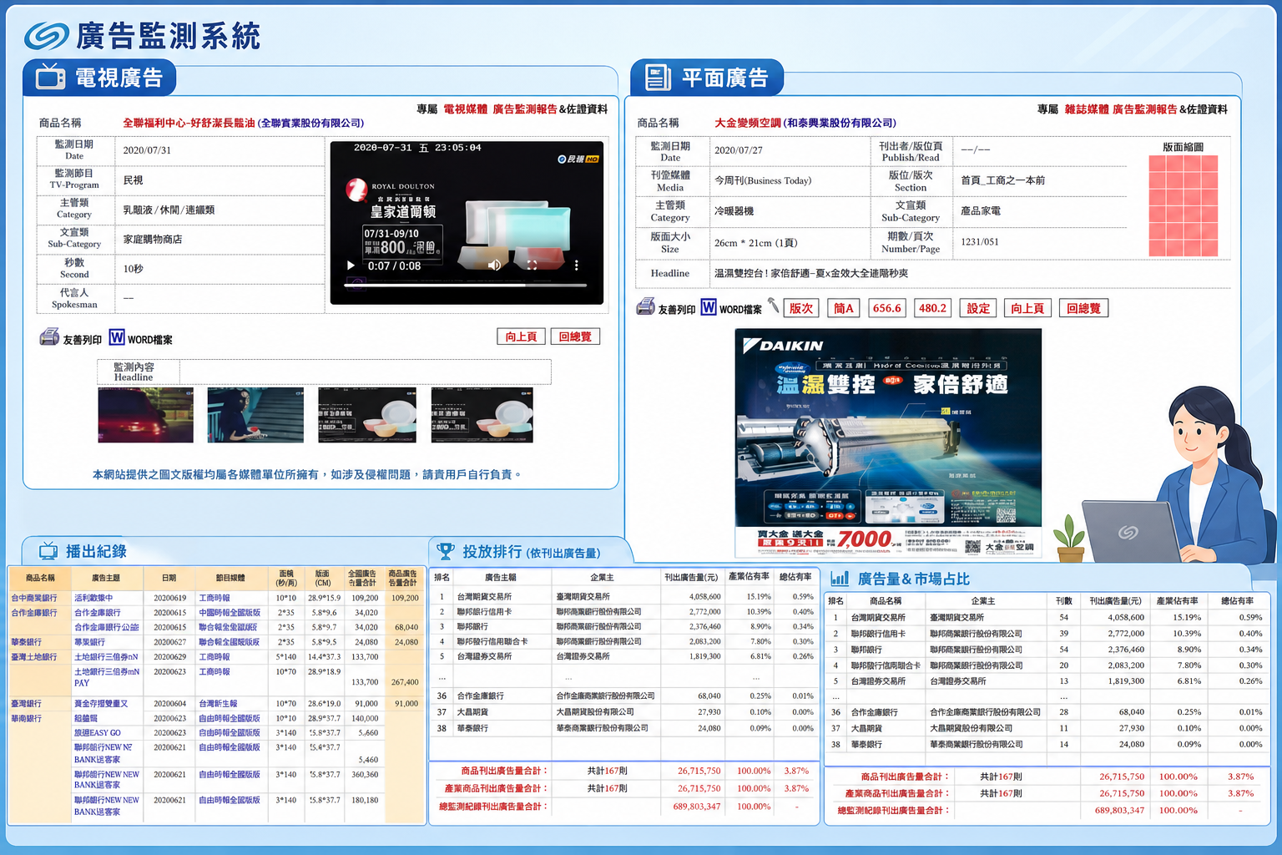Click the printer icon in the print ad panel
This screenshot has width=1282, height=855.
(x=645, y=306)
